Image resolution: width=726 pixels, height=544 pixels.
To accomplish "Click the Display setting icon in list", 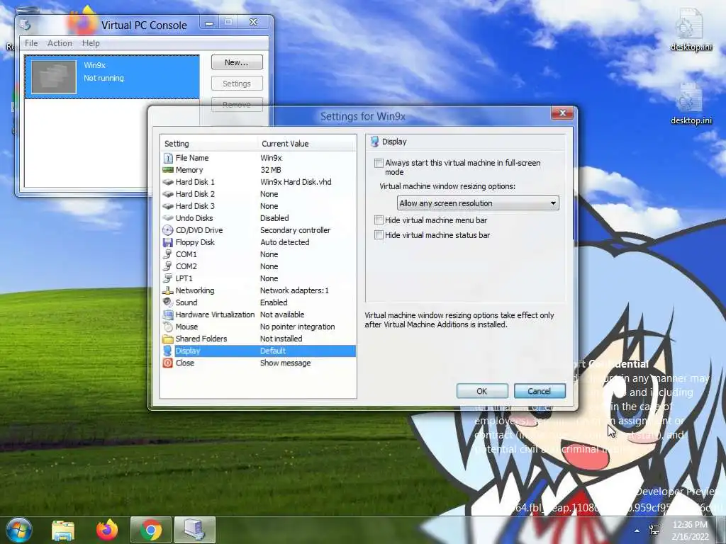I will point(168,351).
